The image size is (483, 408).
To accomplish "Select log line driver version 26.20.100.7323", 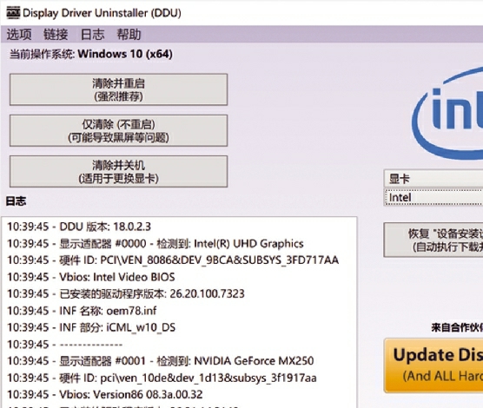I will tap(126, 293).
